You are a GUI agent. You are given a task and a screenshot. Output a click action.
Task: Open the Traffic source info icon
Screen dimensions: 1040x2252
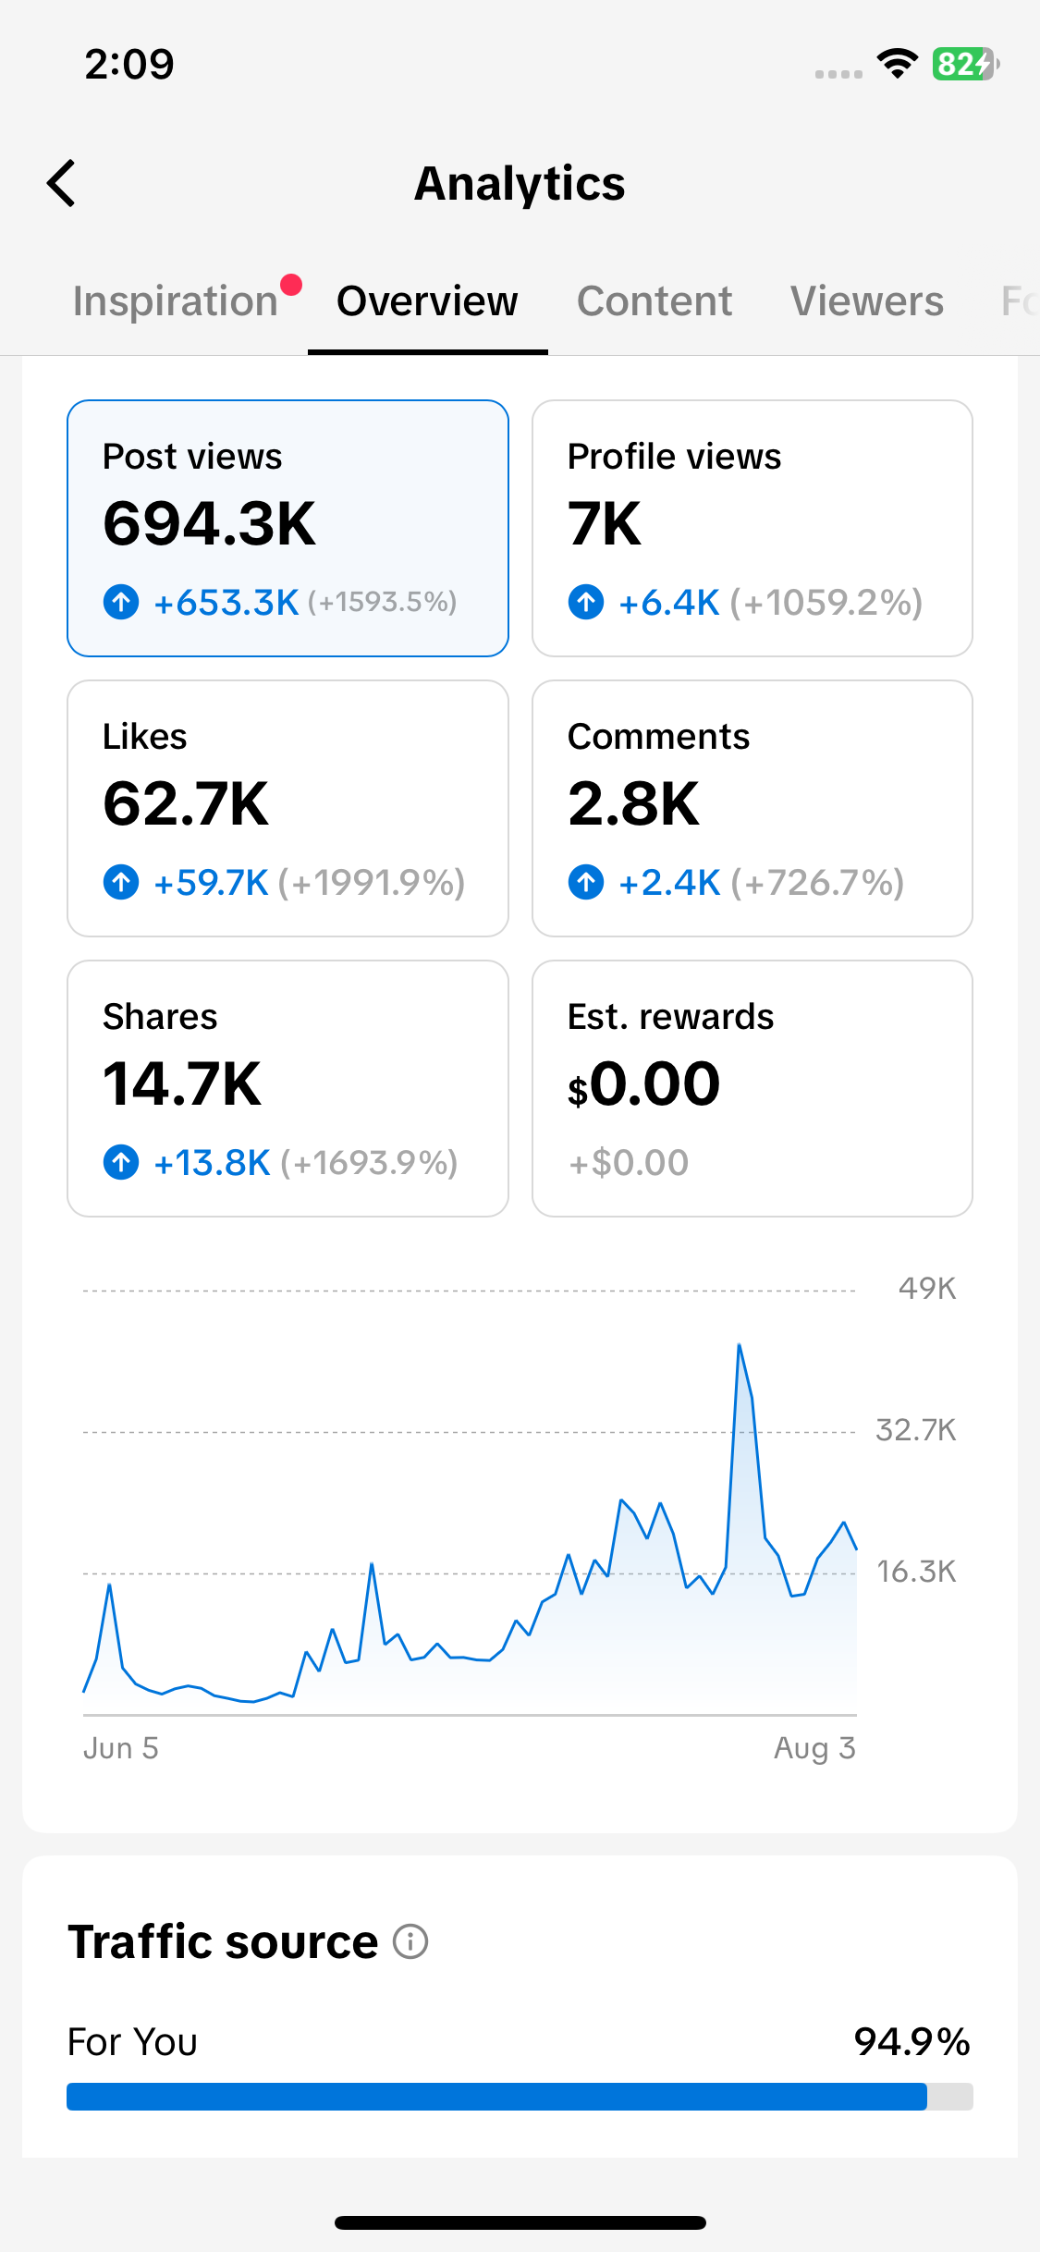pos(410,1941)
